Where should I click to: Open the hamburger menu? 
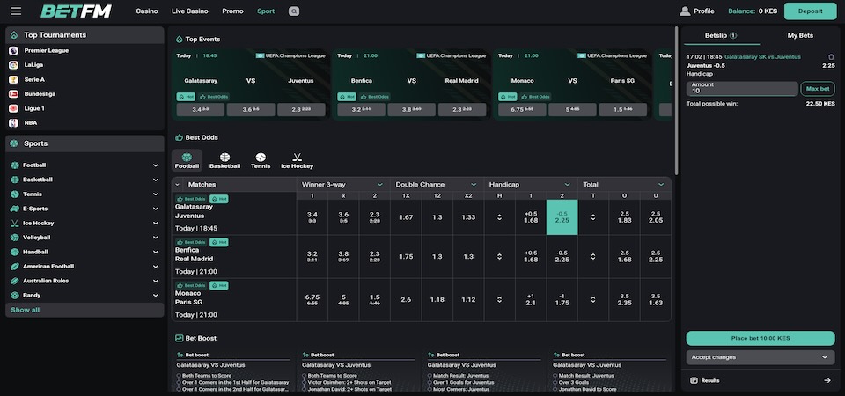coord(16,11)
